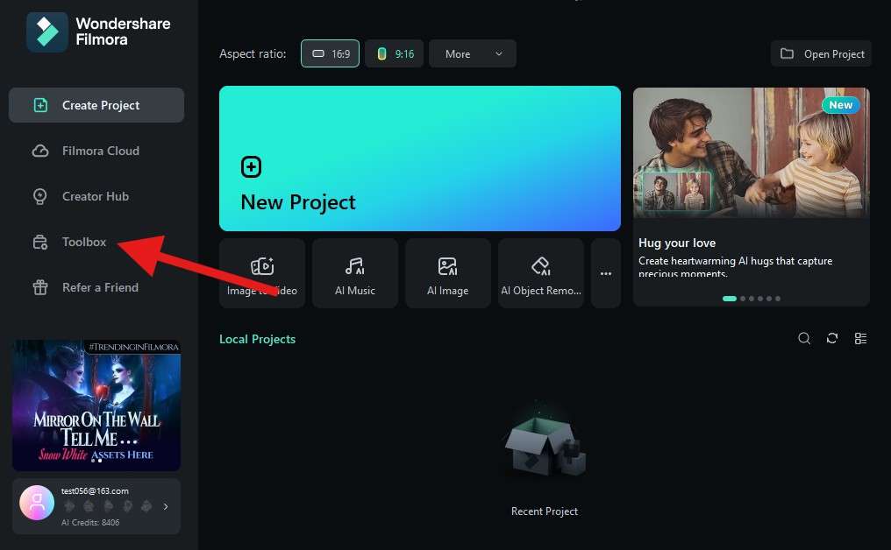Open the Toolbox section

tap(96, 243)
